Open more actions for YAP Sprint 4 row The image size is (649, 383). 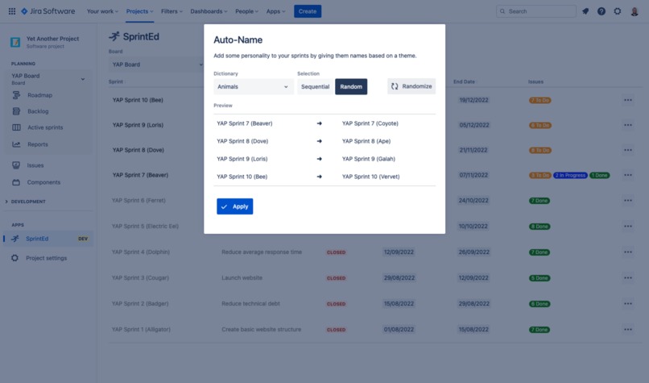628,252
